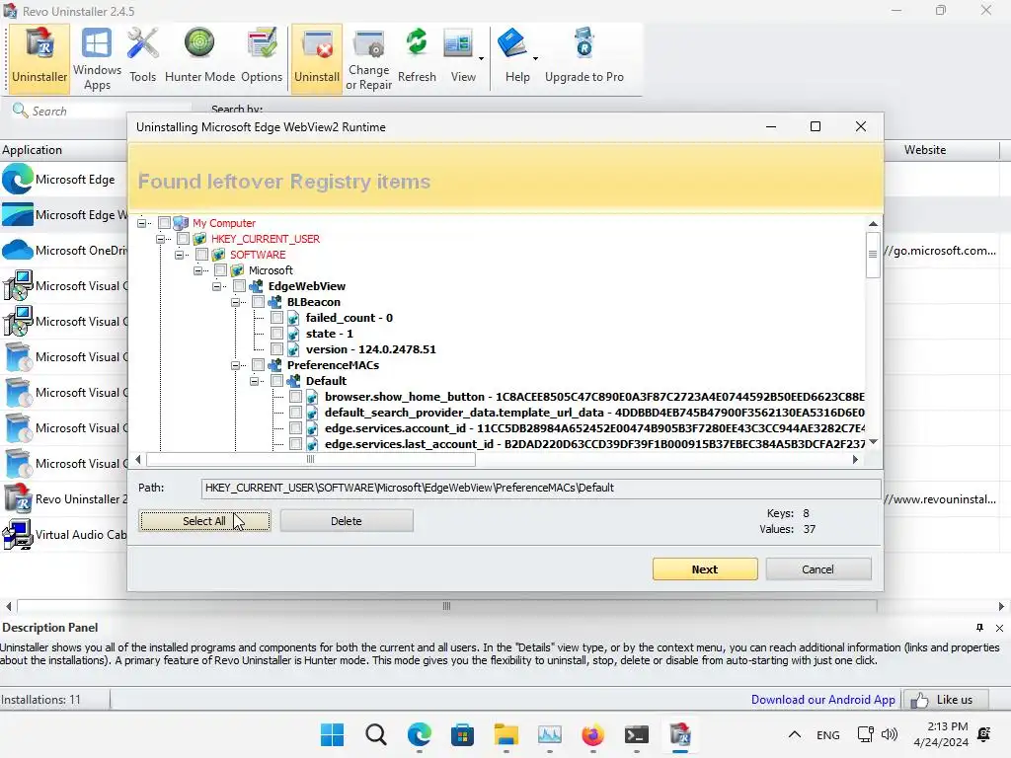The height and width of the screenshot is (758, 1011).
Task: Refresh the installed programs list
Action: pos(418,58)
